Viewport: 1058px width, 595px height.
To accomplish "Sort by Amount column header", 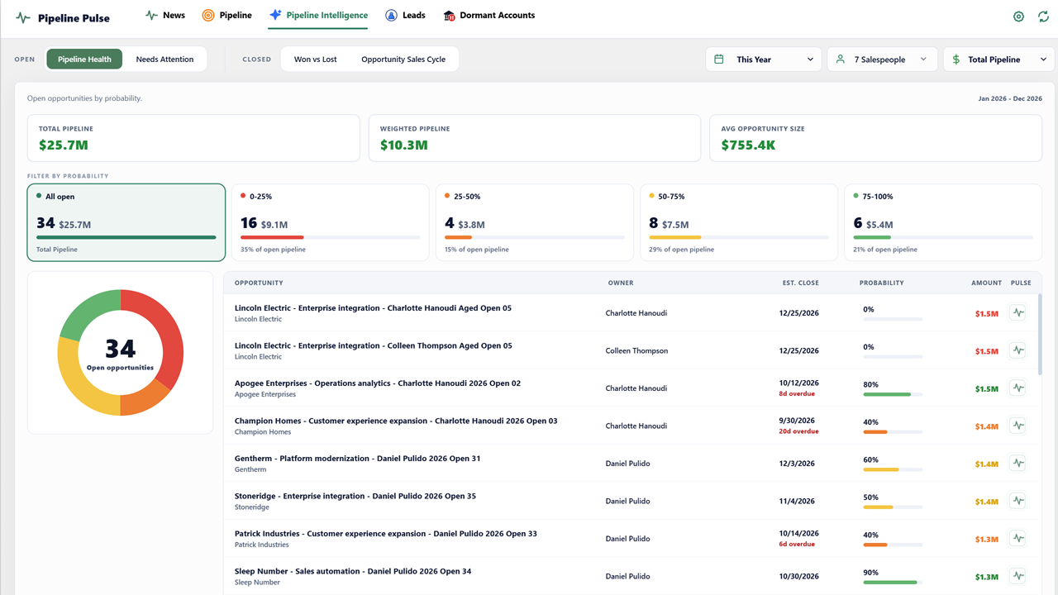I will [986, 283].
